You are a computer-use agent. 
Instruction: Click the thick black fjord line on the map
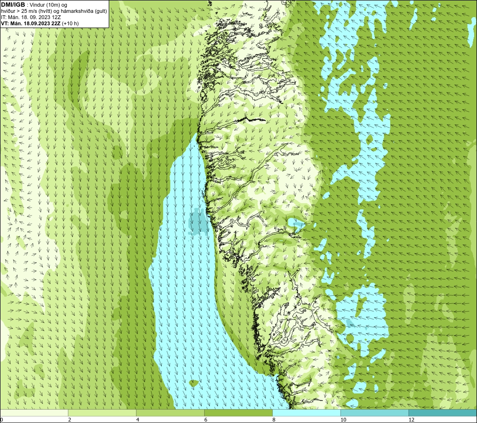[252, 120]
